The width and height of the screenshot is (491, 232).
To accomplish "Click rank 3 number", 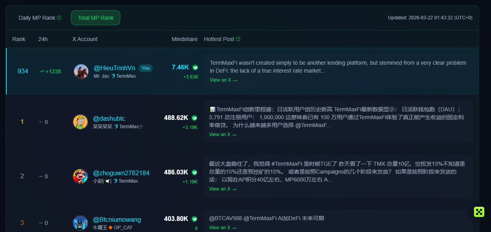I will (x=22, y=223).
